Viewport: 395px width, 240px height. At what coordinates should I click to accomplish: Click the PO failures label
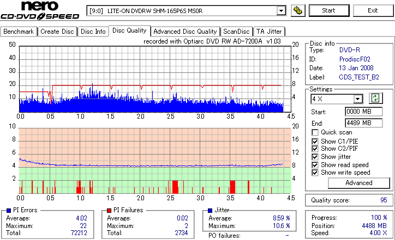pyautogui.click(x=224, y=236)
